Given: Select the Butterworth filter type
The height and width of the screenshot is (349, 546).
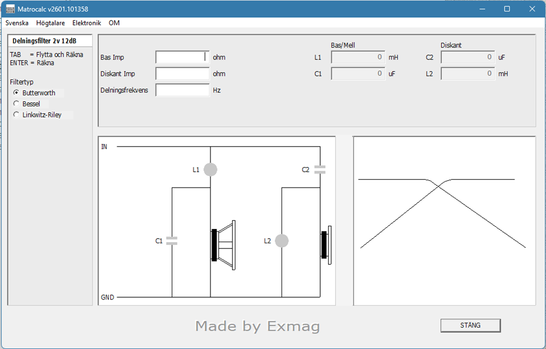Looking at the screenshot, I should tap(16, 93).
